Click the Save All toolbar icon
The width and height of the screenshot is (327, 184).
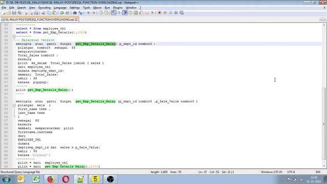(x=19, y=13)
